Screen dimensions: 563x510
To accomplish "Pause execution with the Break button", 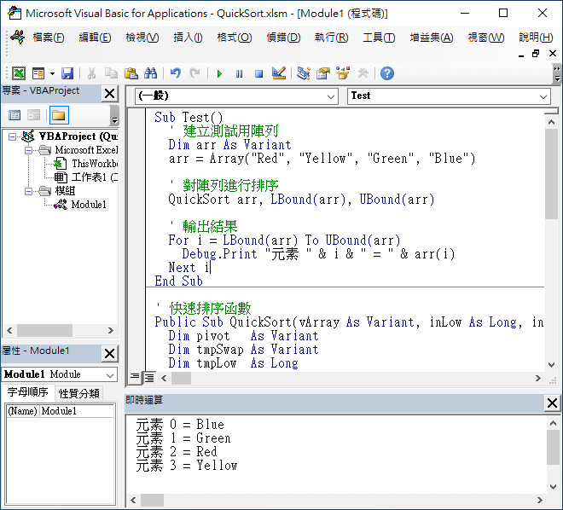I will point(239,74).
